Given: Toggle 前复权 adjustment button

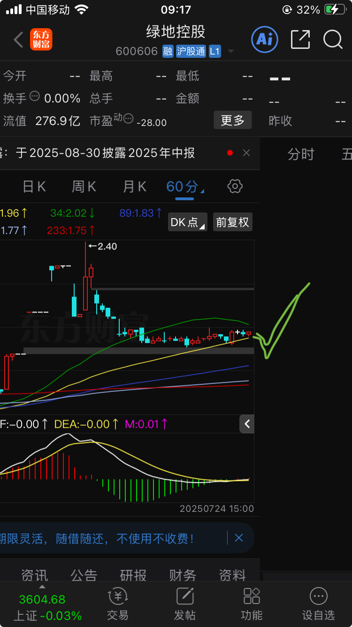Looking at the screenshot, I should (x=233, y=222).
